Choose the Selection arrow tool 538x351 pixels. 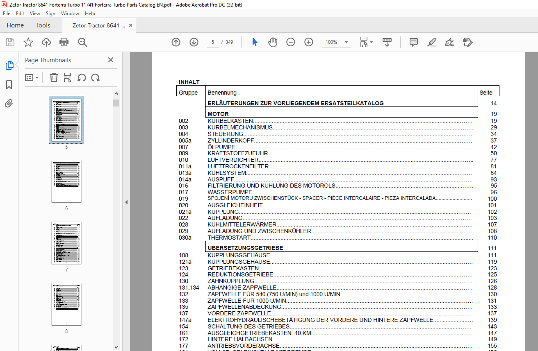[x=255, y=42]
